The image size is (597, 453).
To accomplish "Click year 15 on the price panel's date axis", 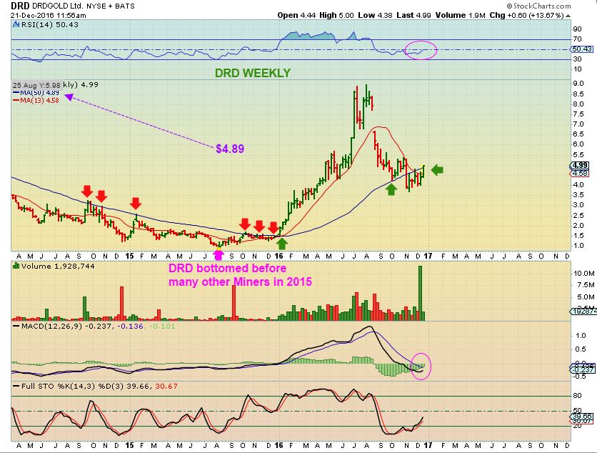I will click(x=129, y=256).
